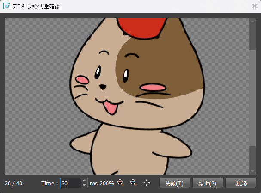The height and width of the screenshot is (193, 261).
Task: Click the Time : label
Action: pyautogui.click(x=49, y=184)
